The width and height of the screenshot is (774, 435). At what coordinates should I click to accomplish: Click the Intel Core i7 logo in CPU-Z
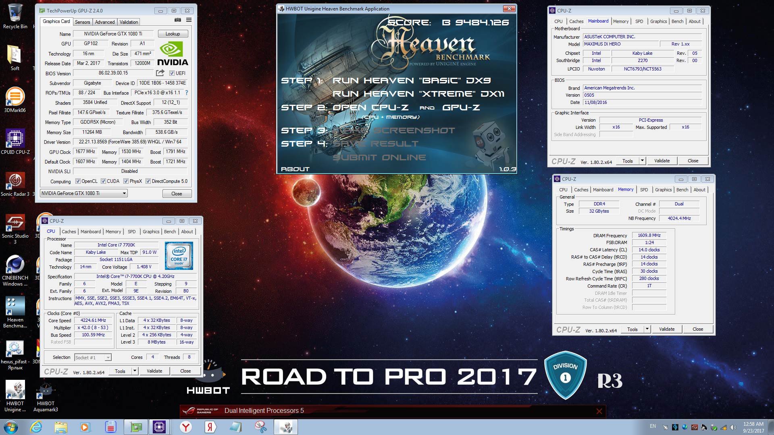point(179,256)
